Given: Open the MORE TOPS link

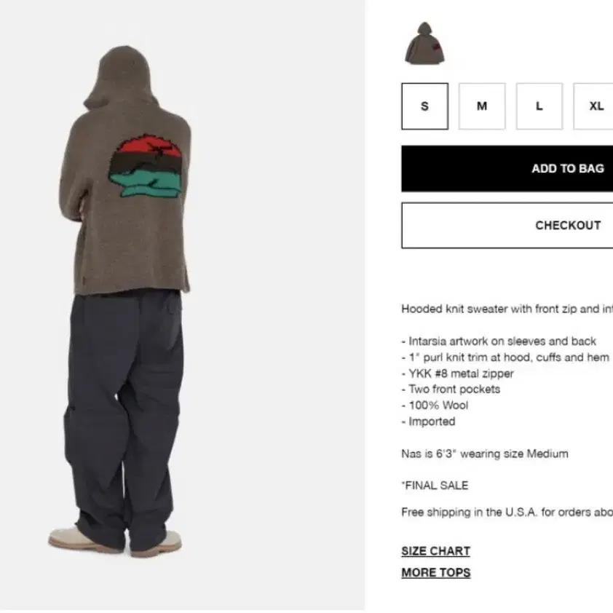Looking at the screenshot, I should coord(436,572).
